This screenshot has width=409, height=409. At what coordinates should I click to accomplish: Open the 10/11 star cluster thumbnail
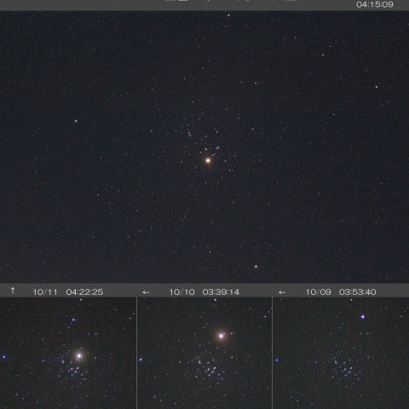click(68, 353)
